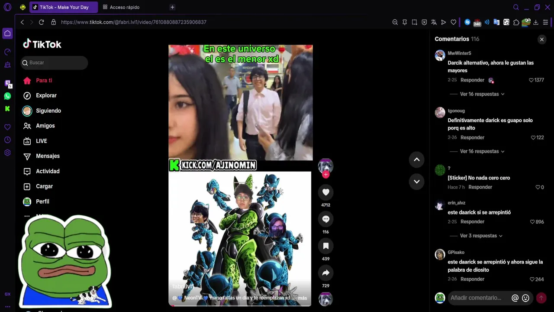The height and width of the screenshot is (312, 554).
Task: Open MwWinterS profile from username
Action: point(459,53)
